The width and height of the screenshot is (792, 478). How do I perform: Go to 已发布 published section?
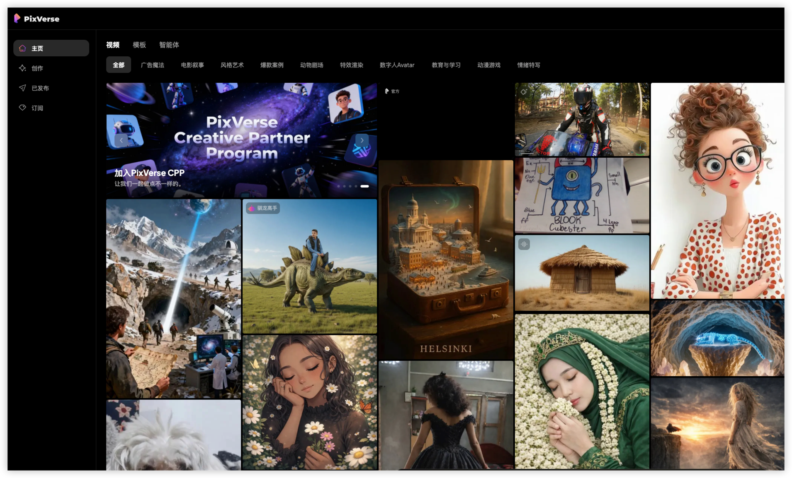tap(39, 88)
